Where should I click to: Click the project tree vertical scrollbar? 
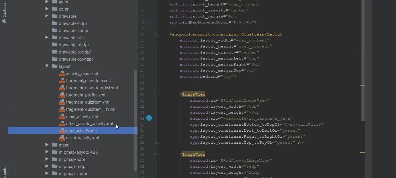(x=136, y=120)
